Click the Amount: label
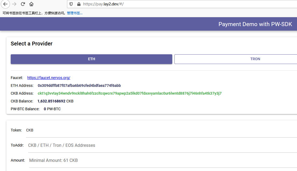The image size is (297, 171). tap(18, 160)
